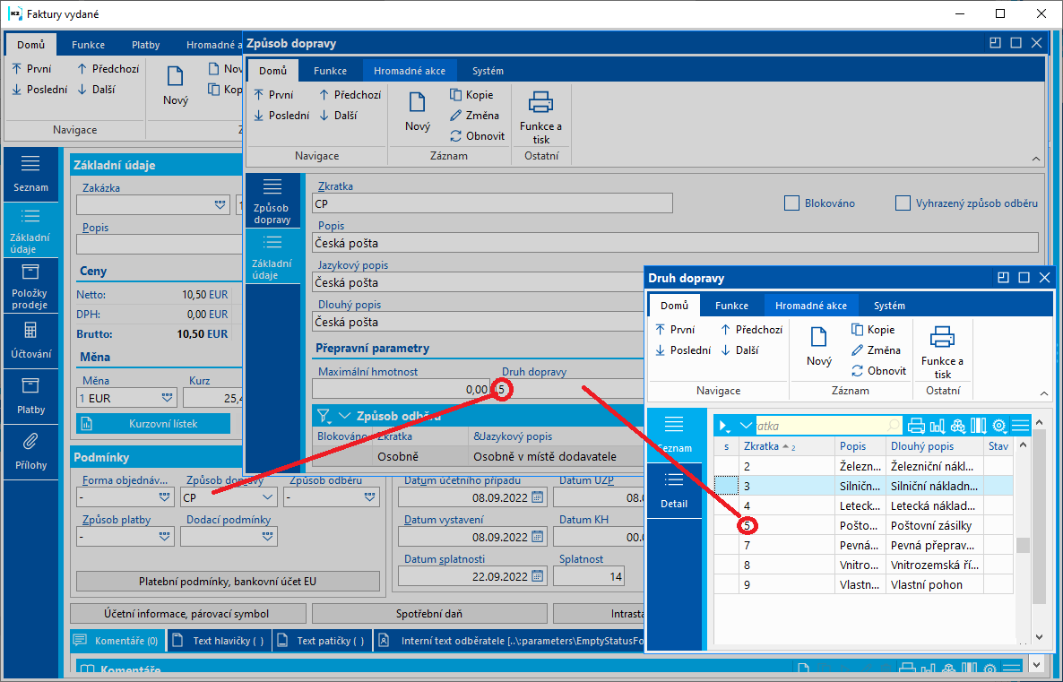This screenshot has height=682, width=1063.
Task: Click filter funnel icon in Způsob odběru header
Action: (324, 416)
